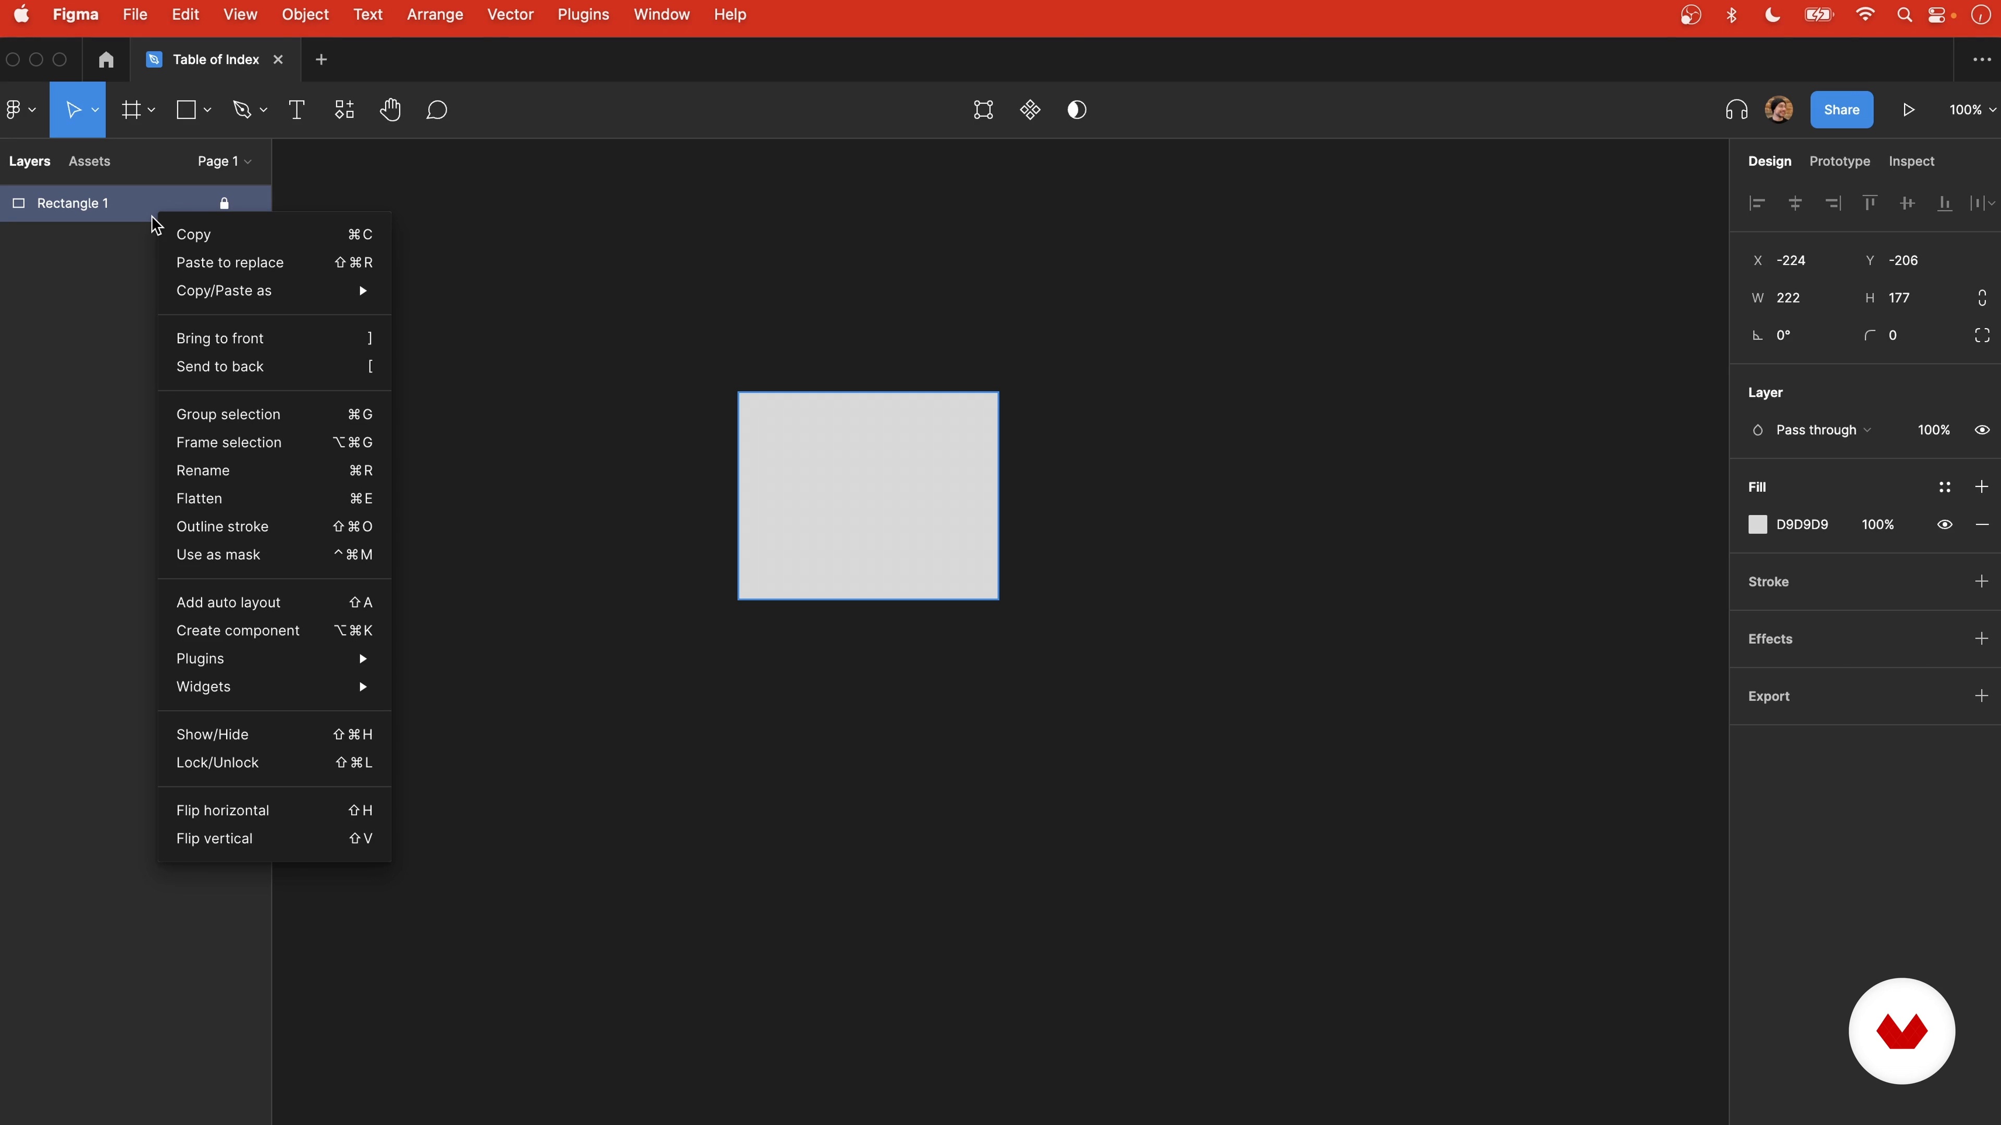Choose Group selection
Image resolution: width=2001 pixels, height=1125 pixels.
pyautogui.click(x=274, y=415)
